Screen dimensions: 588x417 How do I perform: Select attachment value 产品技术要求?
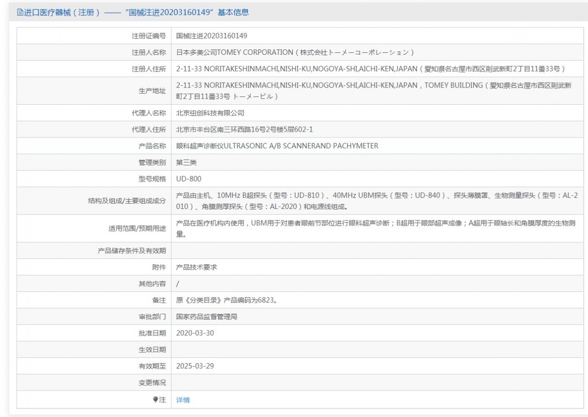tap(196, 267)
